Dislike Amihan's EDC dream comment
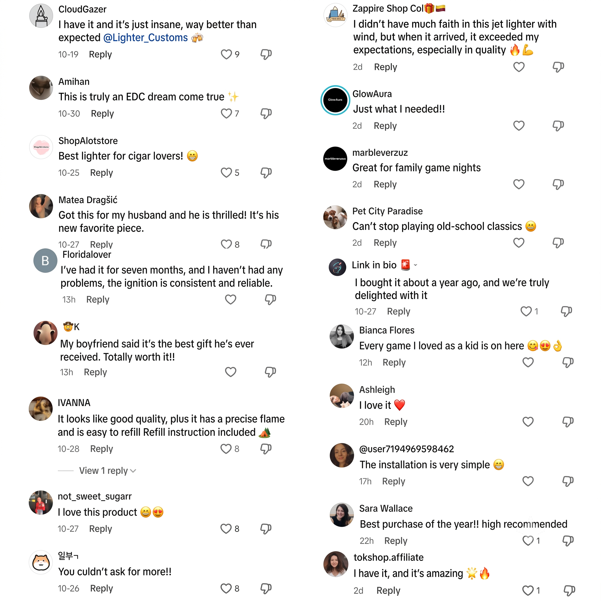 (266, 114)
